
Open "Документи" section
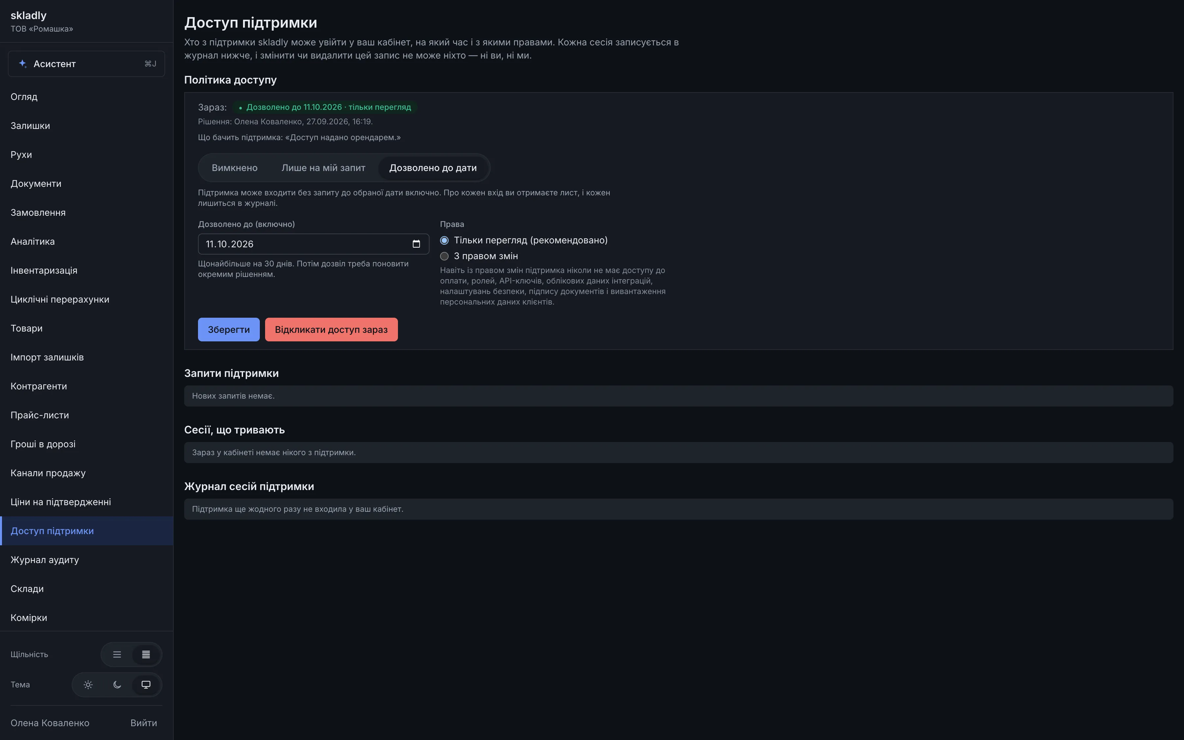(86, 184)
